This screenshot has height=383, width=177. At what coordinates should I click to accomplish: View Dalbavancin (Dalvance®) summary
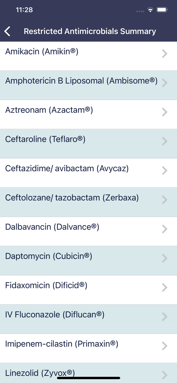[x=52, y=227]
